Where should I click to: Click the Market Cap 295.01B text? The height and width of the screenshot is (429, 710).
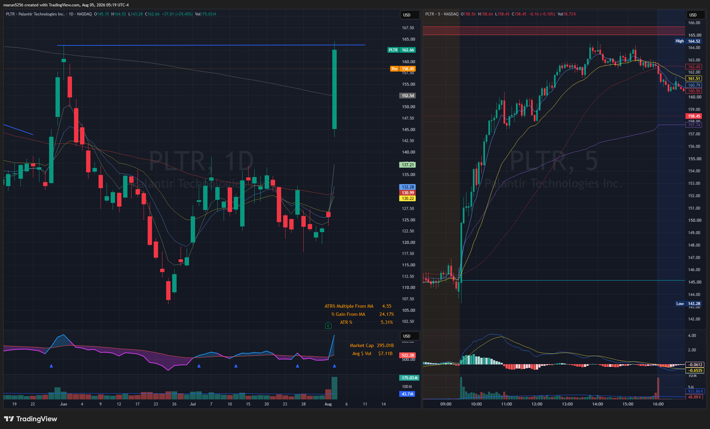tap(372, 345)
